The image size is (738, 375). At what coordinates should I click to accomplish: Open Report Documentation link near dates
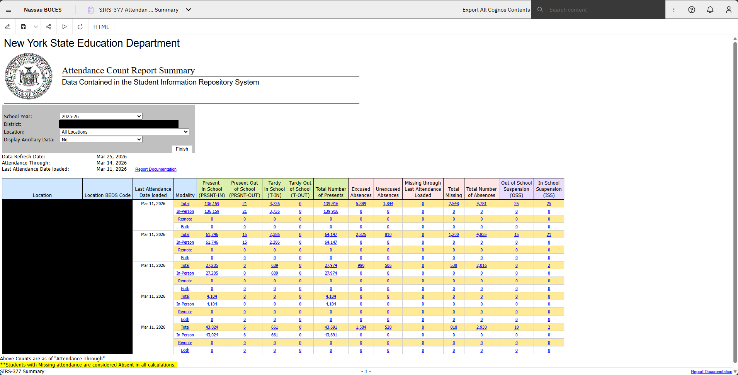156,169
